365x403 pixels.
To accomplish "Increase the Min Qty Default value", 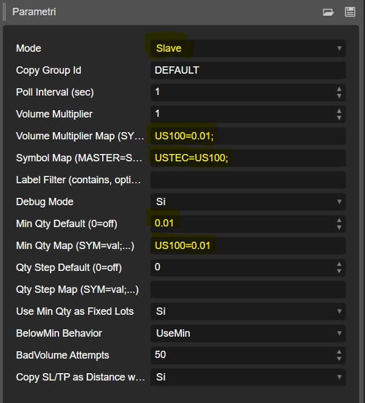I will click(x=339, y=220).
